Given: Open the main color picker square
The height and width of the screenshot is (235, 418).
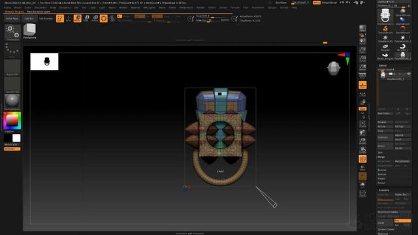Looking at the screenshot, I should click(x=12, y=120).
